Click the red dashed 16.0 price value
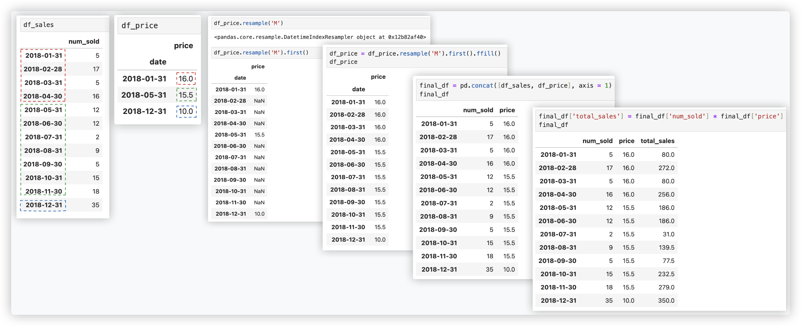The image size is (801, 326). [186, 79]
